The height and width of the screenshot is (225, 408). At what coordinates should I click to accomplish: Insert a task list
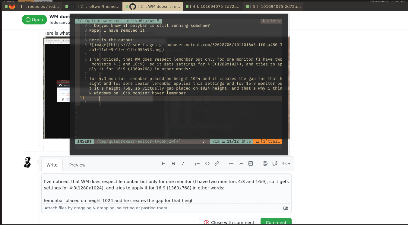251,163
